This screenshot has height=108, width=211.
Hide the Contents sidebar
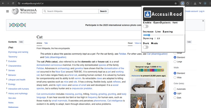(x=21, y=42)
